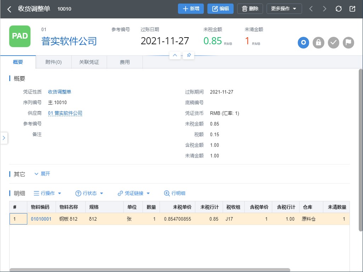The width and height of the screenshot is (363, 272).
Task: Click the green PAD document badge
Action: pyautogui.click(x=20, y=36)
